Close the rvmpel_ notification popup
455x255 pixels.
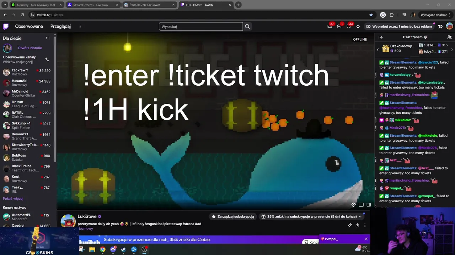[x=366, y=239]
